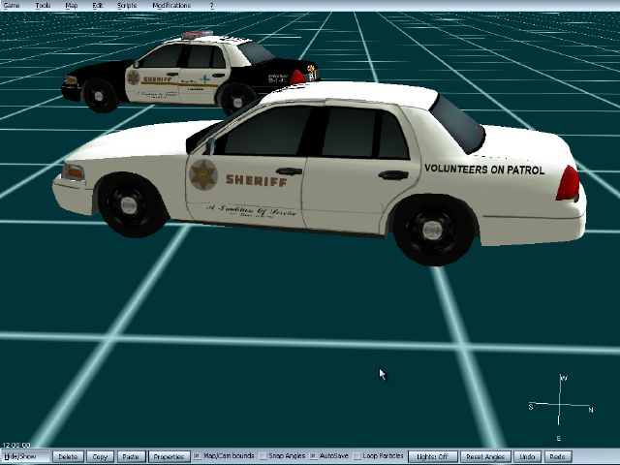620x465 pixels.
Task: Toggle the Lights: Off button
Action: coord(433,456)
